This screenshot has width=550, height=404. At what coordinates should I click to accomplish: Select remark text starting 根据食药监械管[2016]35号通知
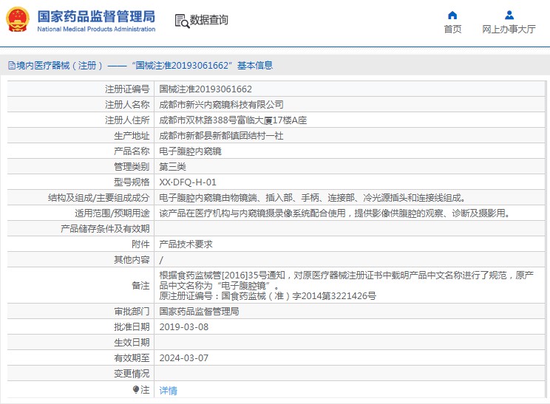347,281
